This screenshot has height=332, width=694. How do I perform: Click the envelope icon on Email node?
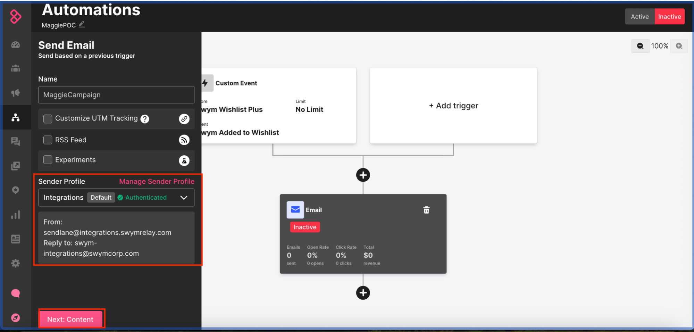tap(295, 210)
